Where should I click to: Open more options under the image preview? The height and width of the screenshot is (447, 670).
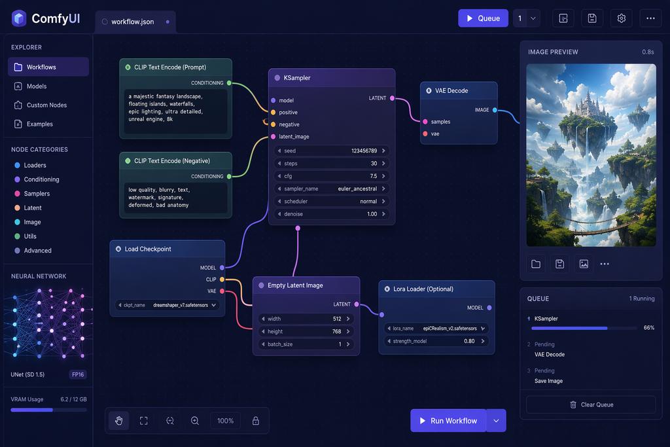[x=605, y=264]
